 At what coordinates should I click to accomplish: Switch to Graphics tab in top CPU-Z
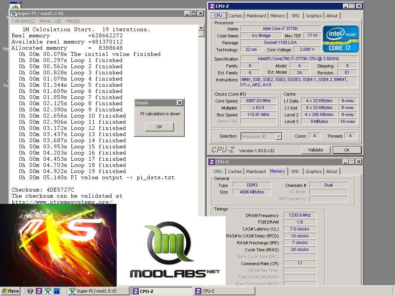tap(314, 16)
